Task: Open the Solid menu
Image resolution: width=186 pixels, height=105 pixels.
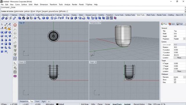Action: pyautogui.click(x=30, y=5)
